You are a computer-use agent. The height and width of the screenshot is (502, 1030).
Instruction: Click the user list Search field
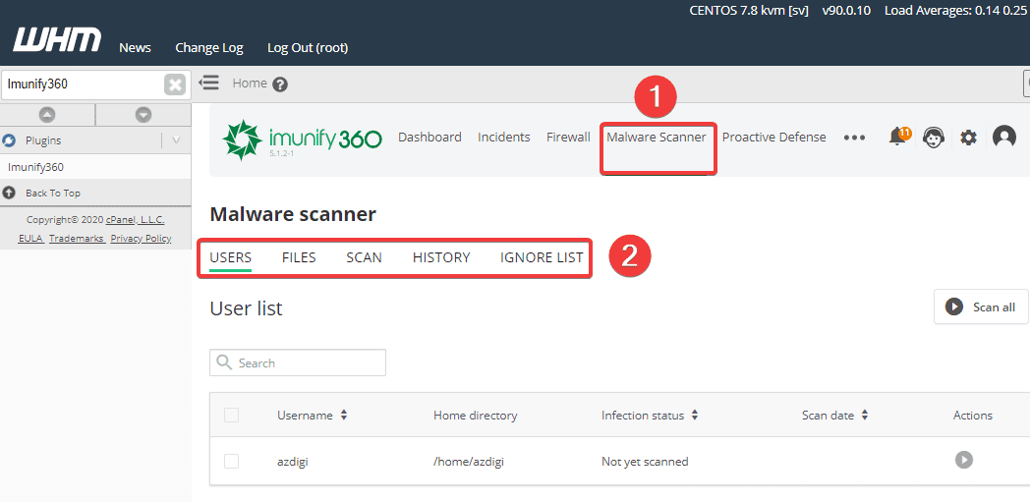coord(298,363)
